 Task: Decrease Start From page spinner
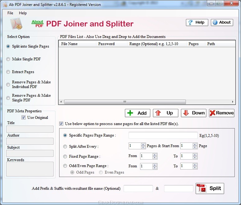[x=195, y=147]
